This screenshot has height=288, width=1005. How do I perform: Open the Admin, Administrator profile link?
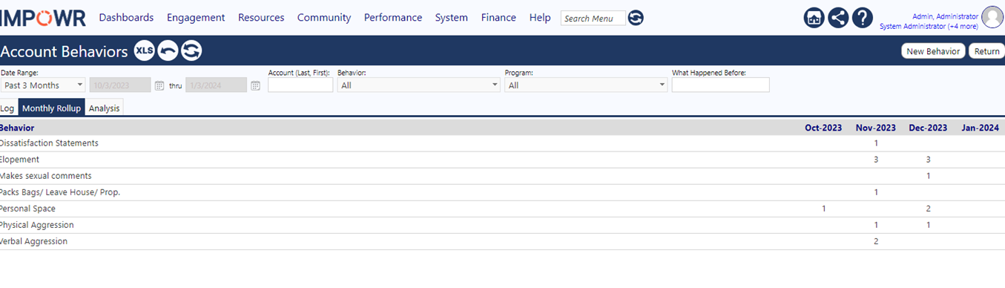click(945, 16)
